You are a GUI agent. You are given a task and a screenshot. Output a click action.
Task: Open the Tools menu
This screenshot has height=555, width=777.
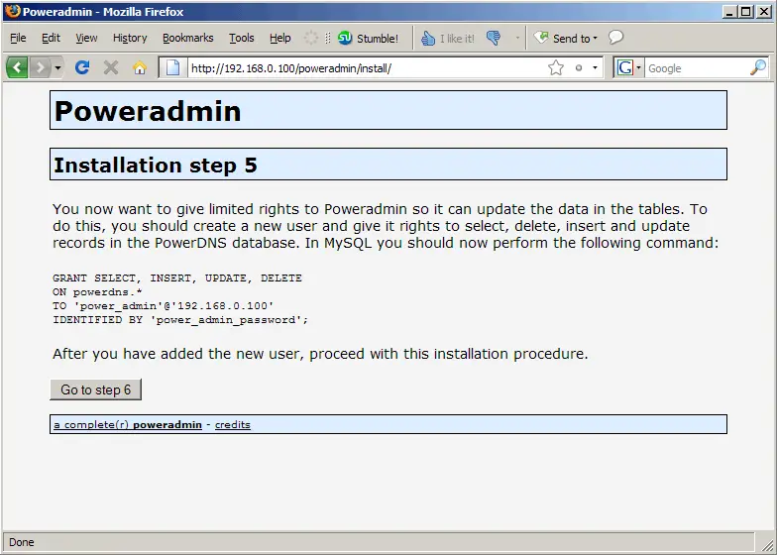[242, 38]
